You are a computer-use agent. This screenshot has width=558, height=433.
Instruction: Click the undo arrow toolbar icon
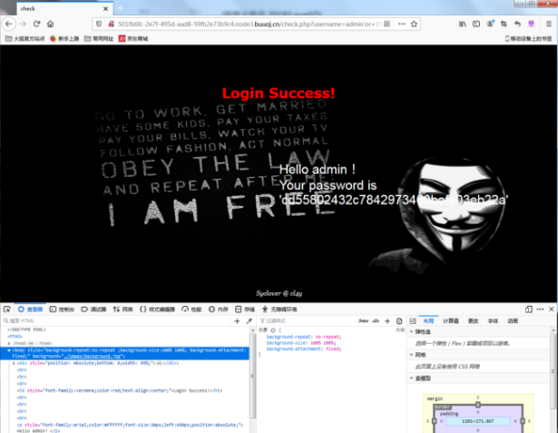(517, 24)
